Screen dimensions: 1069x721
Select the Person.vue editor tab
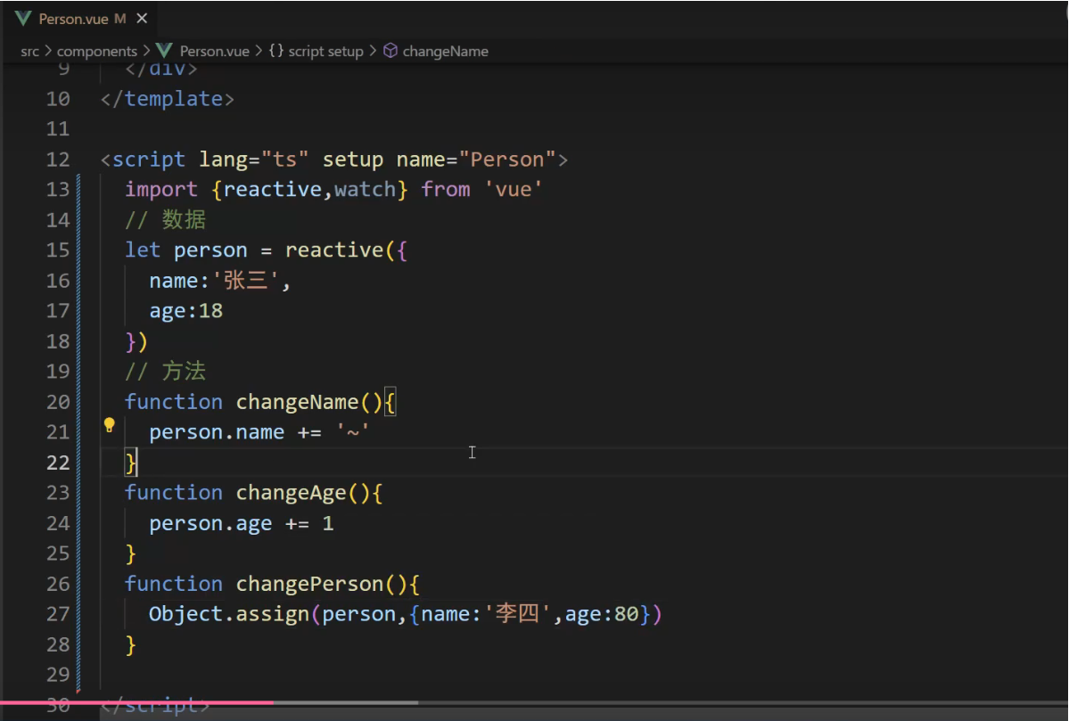(82, 19)
